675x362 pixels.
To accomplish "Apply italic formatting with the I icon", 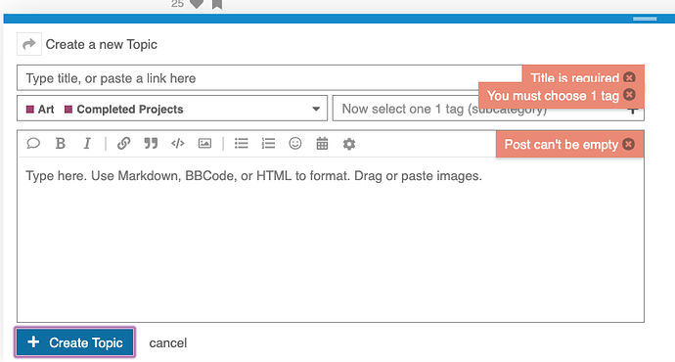I will [x=87, y=144].
